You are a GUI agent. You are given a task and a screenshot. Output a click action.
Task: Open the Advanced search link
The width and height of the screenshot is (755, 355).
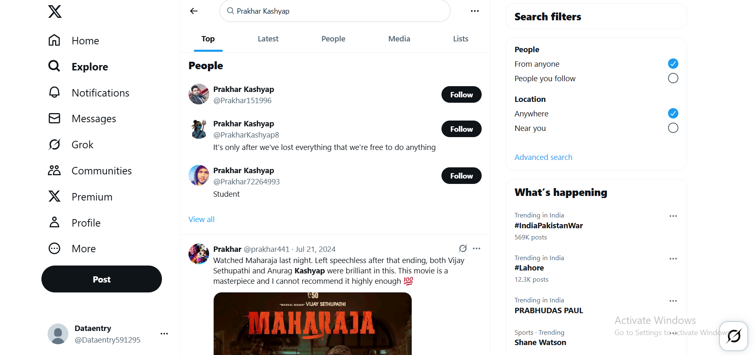543,157
